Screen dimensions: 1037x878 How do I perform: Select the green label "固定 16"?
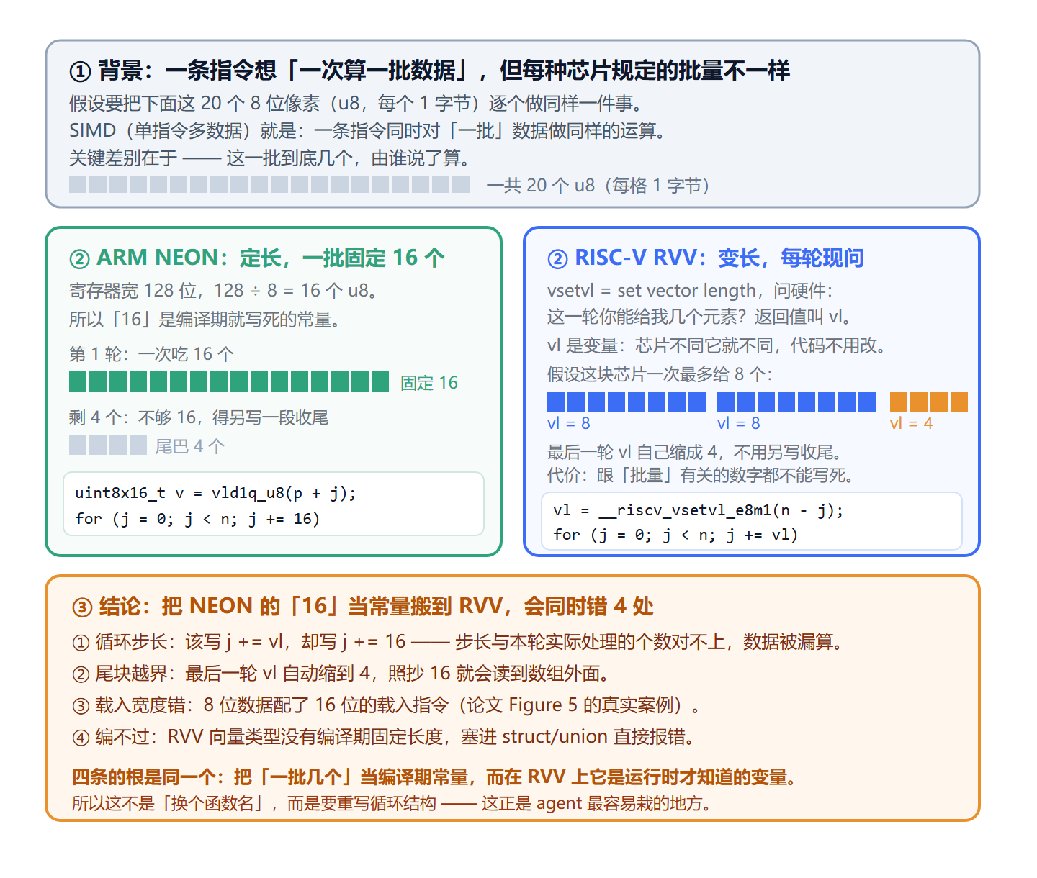[x=429, y=383]
